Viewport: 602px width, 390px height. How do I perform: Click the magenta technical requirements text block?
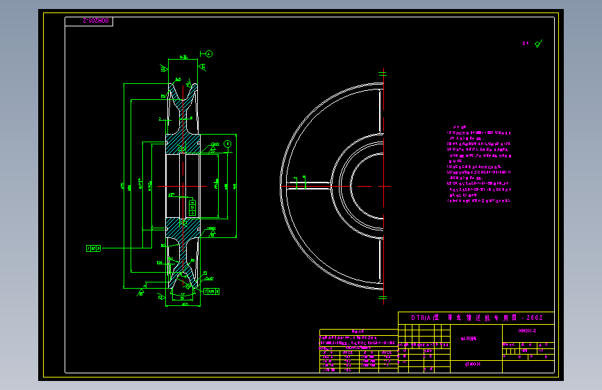(479, 164)
